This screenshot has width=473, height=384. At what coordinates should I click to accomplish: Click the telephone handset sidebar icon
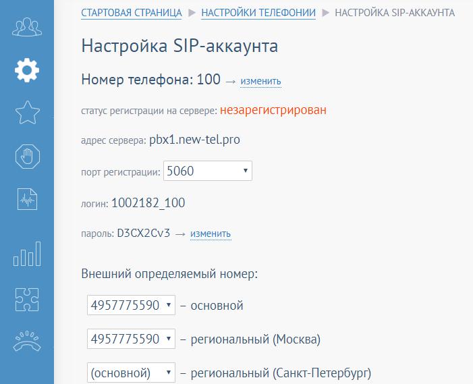click(x=27, y=341)
